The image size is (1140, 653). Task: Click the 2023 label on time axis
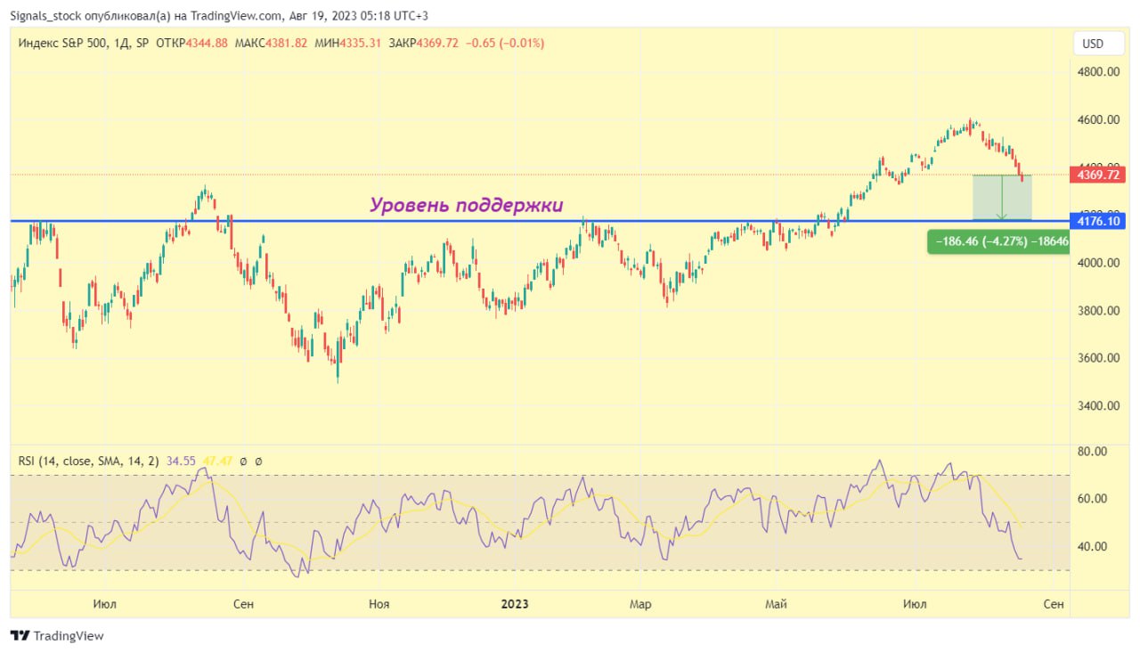click(x=515, y=604)
